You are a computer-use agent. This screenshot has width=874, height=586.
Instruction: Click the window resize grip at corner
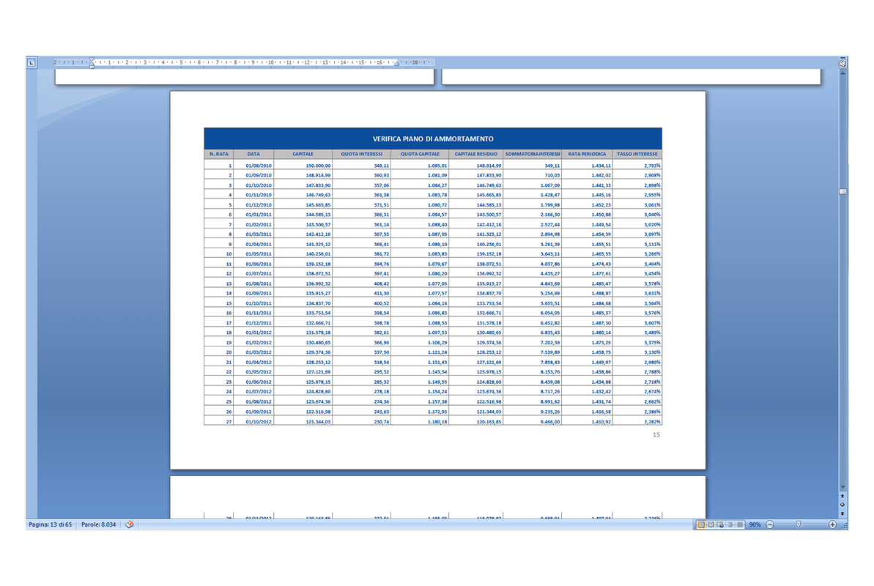tap(844, 525)
